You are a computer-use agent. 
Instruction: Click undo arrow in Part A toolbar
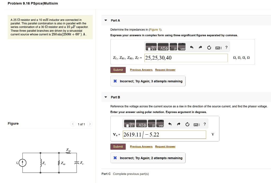click(x=192, y=48)
